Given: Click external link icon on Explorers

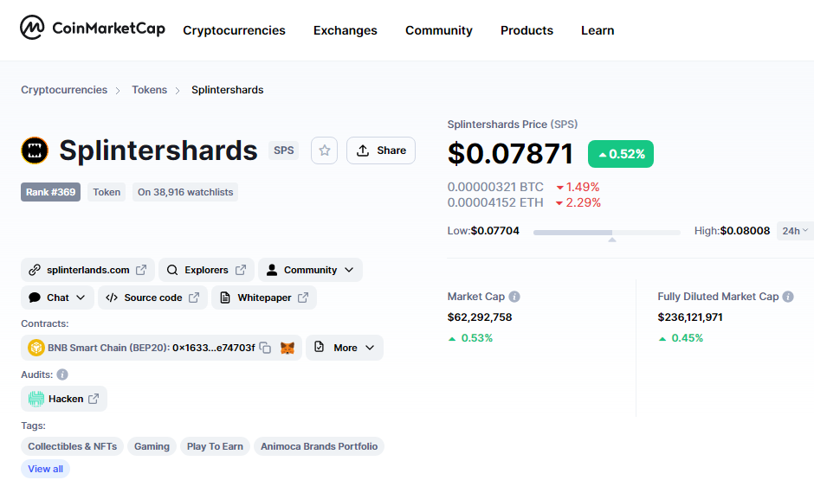Looking at the screenshot, I should (x=241, y=270).
